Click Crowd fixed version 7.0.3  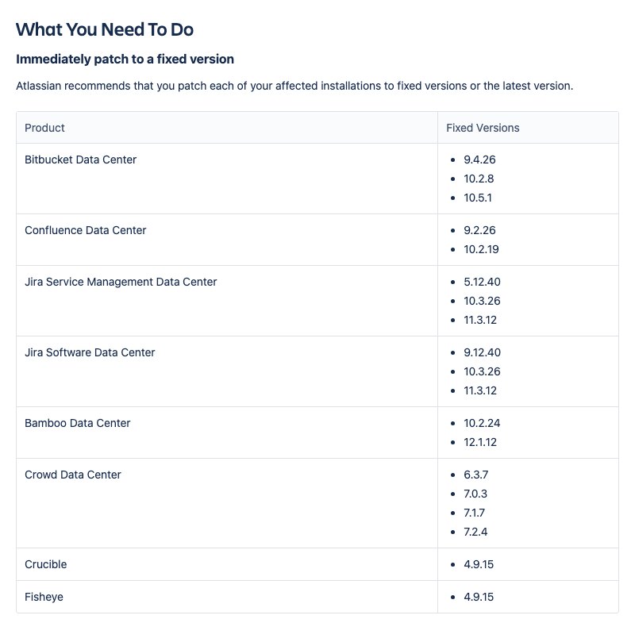475,494
